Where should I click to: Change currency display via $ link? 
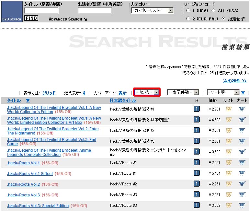[84, 93]
